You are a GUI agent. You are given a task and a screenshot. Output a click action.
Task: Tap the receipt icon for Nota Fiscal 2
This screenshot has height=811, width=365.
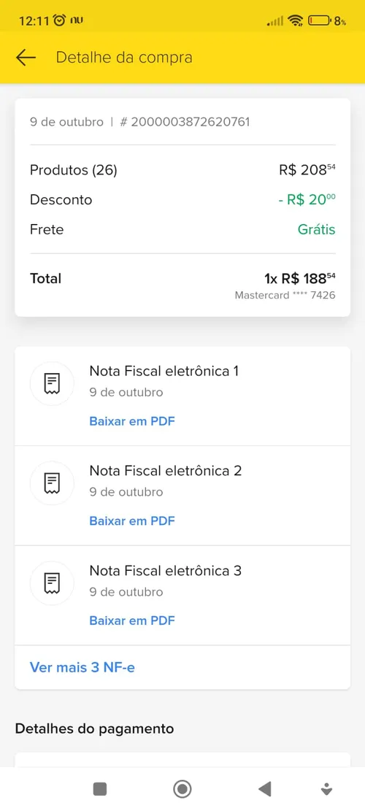click(52, 483)
